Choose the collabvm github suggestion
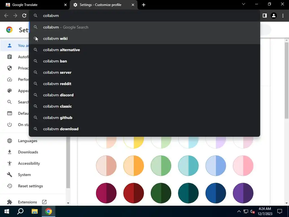This screenshot has width=289, height=217. pos(144,118)
